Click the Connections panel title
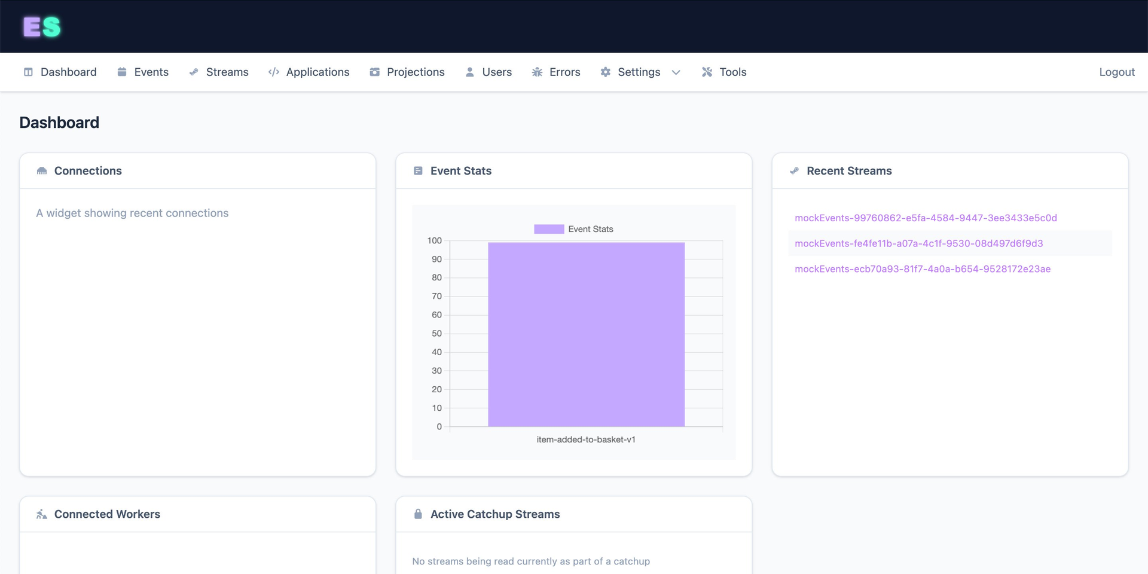 88,171
